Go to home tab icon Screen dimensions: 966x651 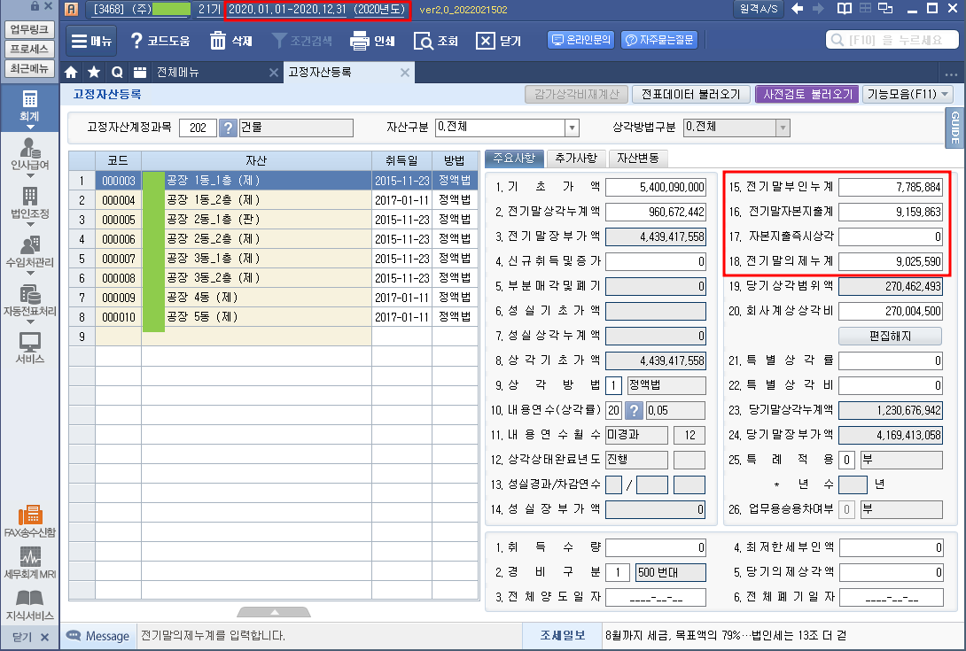[72, 72]
